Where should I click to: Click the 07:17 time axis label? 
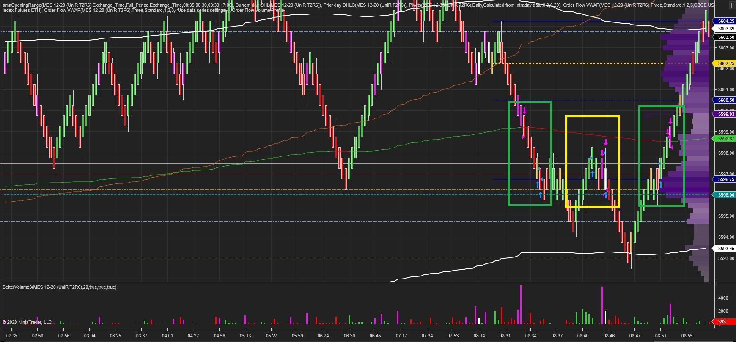point(401,336)
